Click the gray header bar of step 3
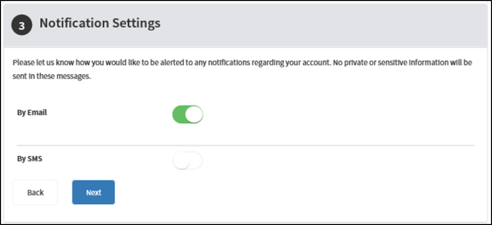The width and height of the screenshot is (492, 225). [x=245, y=25]
